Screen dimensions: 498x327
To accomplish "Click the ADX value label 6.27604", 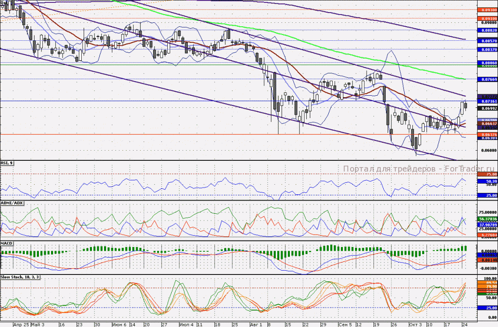I will (x=487, y=235).
